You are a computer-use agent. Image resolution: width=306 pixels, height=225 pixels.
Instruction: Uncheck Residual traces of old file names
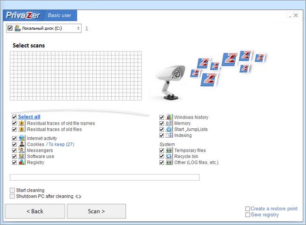coord(14,123)
